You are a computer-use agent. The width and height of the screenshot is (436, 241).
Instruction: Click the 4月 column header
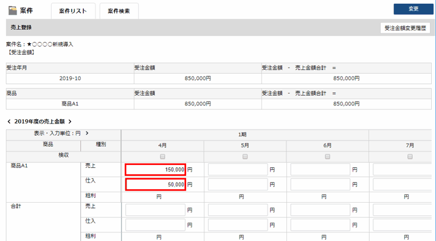tap(163, 145)
